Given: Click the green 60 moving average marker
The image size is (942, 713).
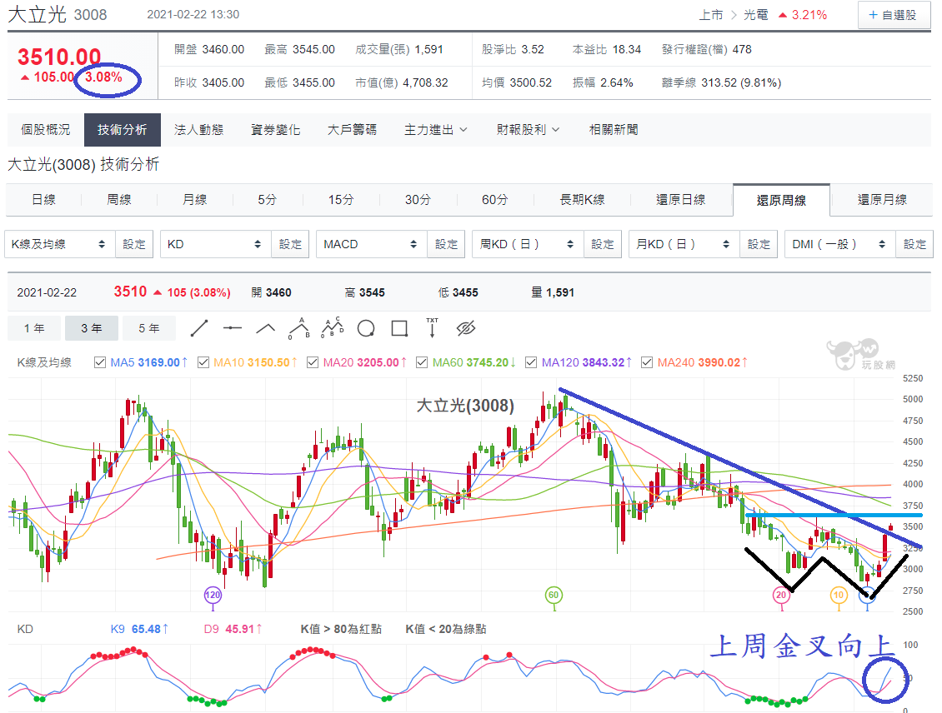Looking at the screenshot, I should click(x=554, y=596).
